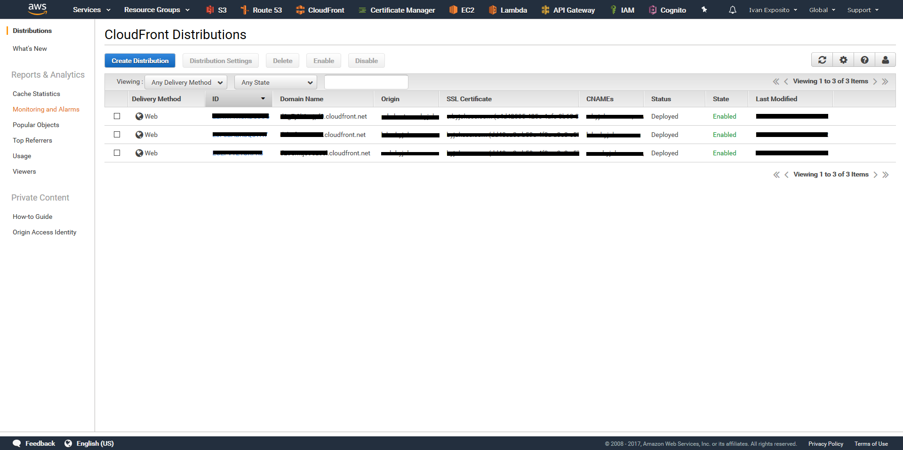The height and width of the screenshot is (450, 903).
Task: Open the Terms of Use link
Action: [x=871, y=444]
